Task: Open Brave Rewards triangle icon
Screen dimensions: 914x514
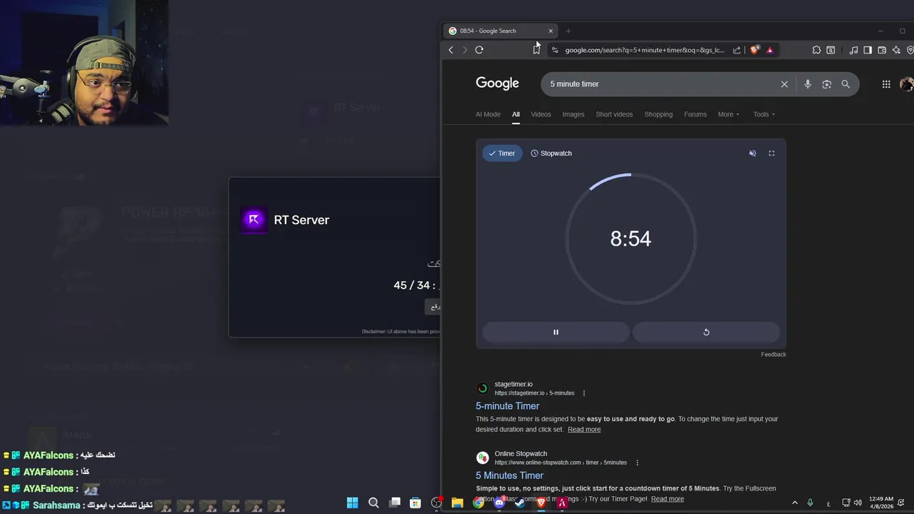Action: tap(770, 50)
